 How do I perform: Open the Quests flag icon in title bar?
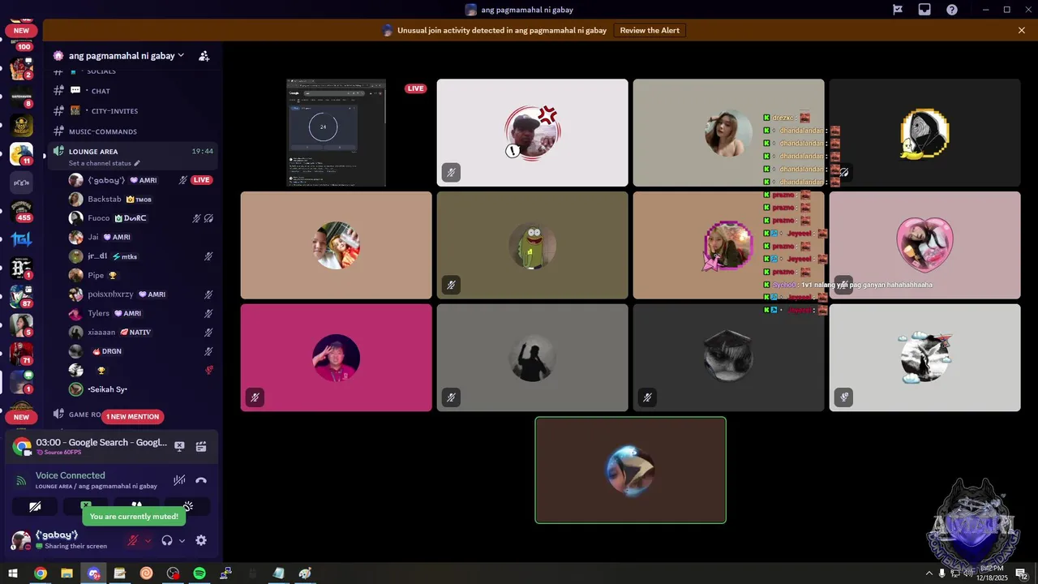pos(898,10)
